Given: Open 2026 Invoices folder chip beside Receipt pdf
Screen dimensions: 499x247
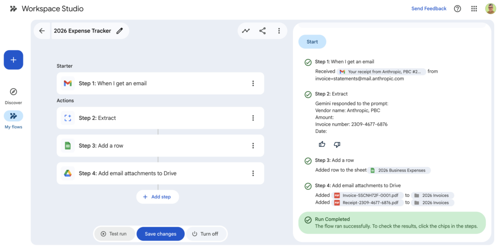Looking at the screenshot, I should click(432, 203).
